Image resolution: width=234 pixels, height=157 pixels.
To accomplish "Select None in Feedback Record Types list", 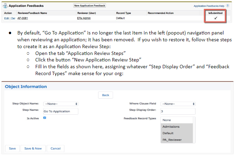I will point(167,120).
